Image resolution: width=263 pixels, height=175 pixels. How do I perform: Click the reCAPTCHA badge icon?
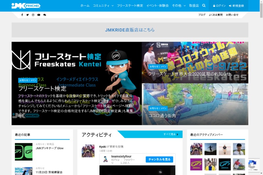click(x=252, y=164)
